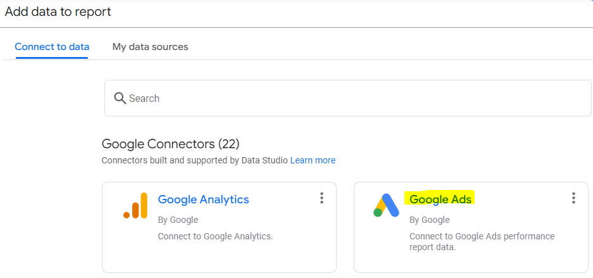
Task: Click the magnifying glass search icon
Action: pyautogui.click(x=120, y=98)
